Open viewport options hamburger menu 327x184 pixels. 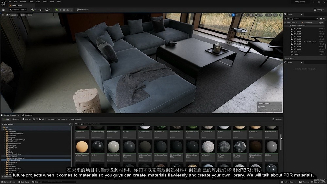click(3, 15)
